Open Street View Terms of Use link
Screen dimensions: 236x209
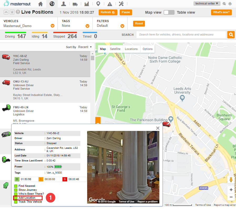coord(127,202)
